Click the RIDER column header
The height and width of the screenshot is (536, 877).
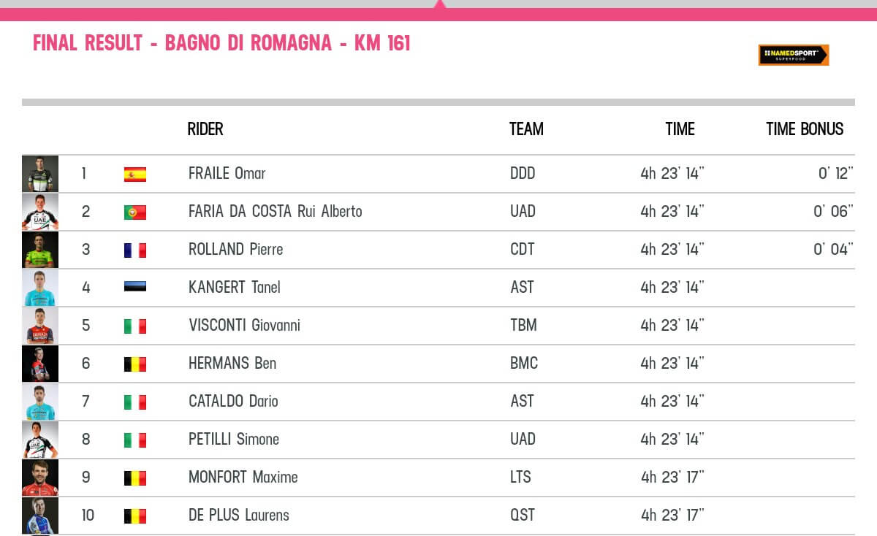coord(205,129)
